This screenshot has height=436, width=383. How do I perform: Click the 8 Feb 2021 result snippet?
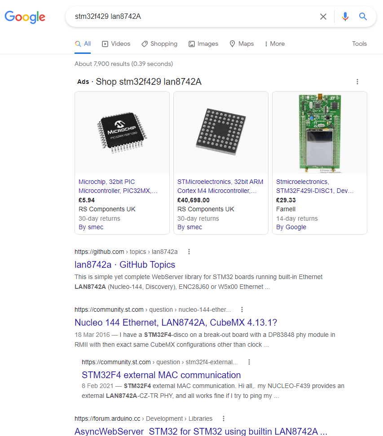pyautogui.click(x=213, y=391)
